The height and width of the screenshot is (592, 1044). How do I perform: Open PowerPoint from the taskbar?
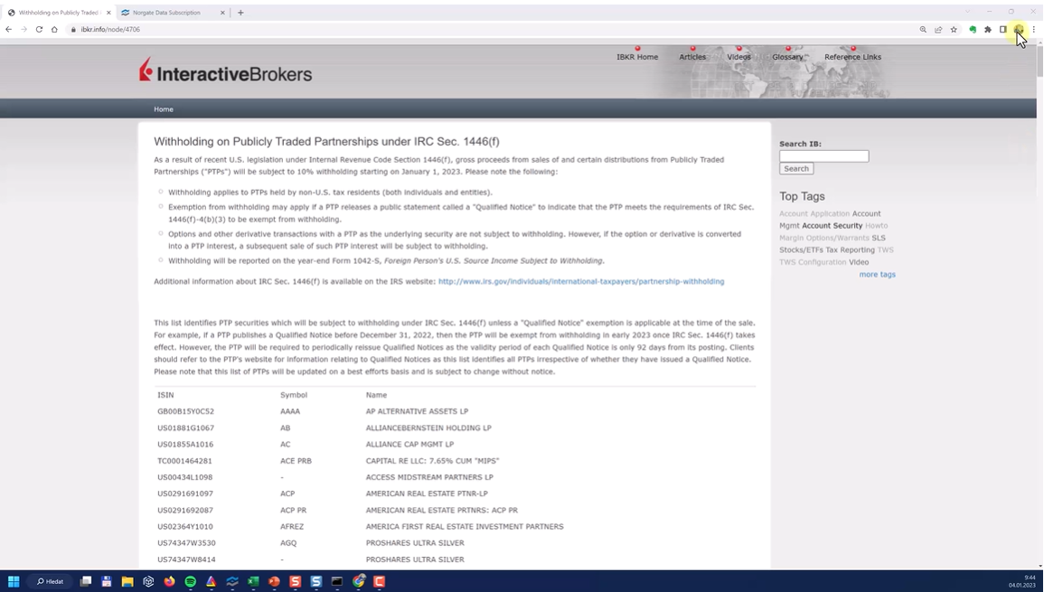(274, 581)
